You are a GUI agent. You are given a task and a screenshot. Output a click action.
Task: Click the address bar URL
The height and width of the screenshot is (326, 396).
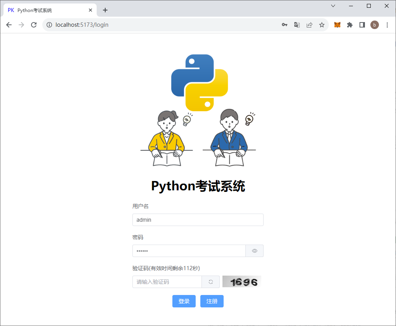[82, 25]
